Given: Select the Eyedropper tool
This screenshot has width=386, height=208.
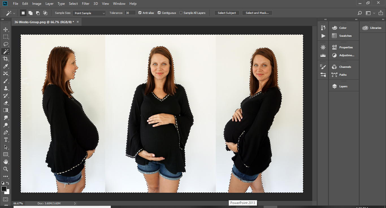Looking at the screenshot, I should tap(6, 66).
